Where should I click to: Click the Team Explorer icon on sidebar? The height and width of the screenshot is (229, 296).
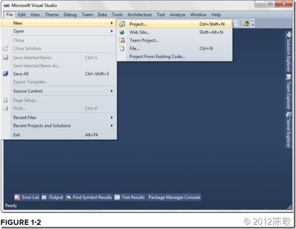[x=289, y=77]
